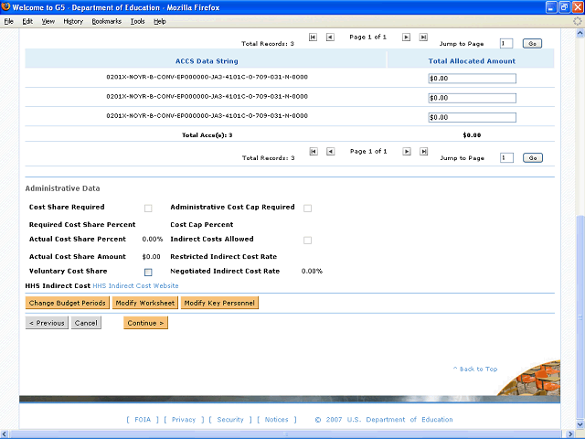
Task: Click vertical scrollbar down arrow
Action: tap(580, 424)
